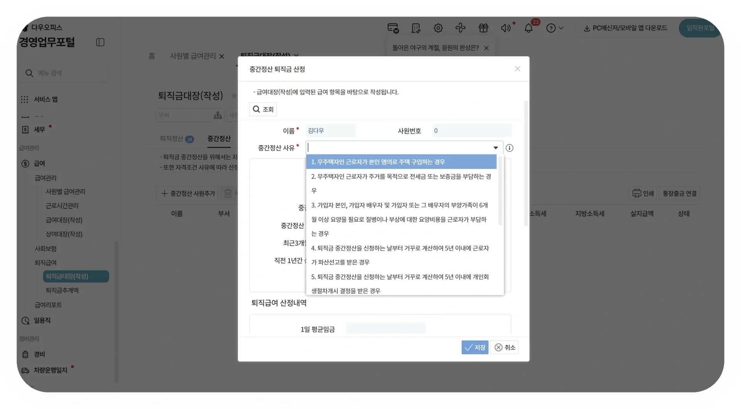Open the 사원별 급여관리 page tab
Screen dimensions: 741x409
193,56
